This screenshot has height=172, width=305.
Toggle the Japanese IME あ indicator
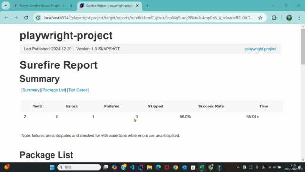264,167
